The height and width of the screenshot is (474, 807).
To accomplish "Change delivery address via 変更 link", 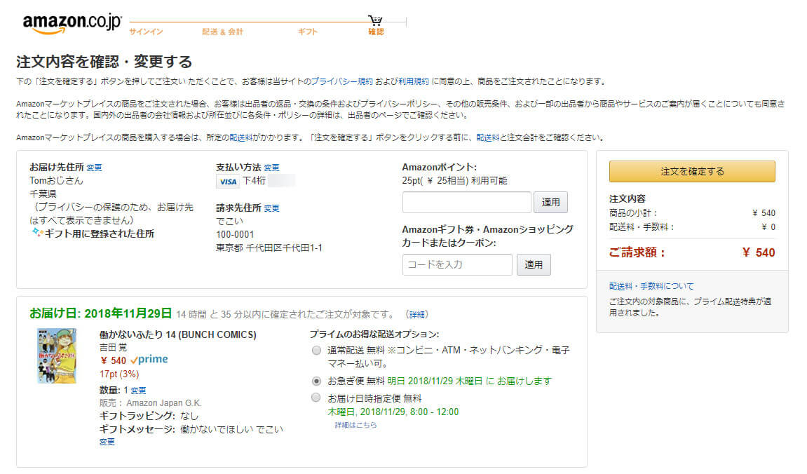I will click(94, 168).
